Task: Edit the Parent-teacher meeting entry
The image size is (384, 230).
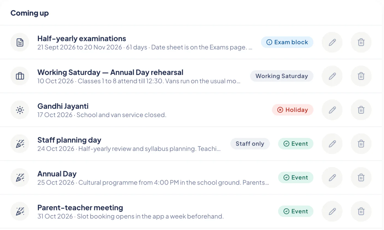Action: click(x=332, y=211)
